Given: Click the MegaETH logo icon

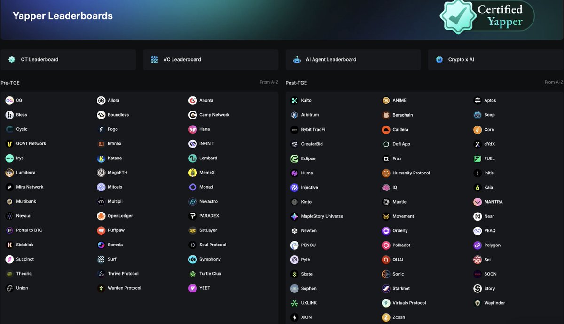Looking at the screenshot, I should 101,173.
